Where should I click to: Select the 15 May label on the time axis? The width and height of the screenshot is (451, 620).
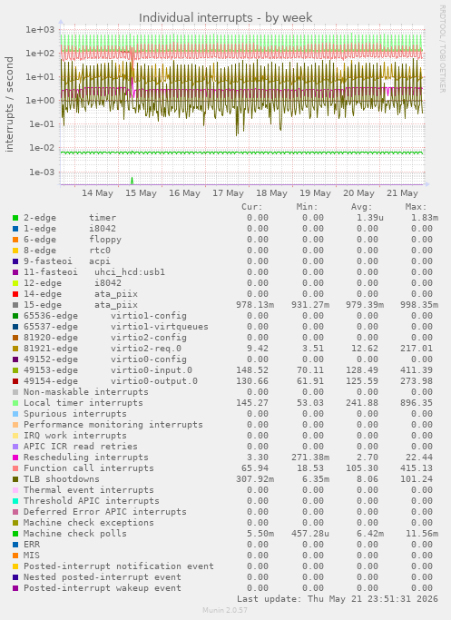point(142,193)
